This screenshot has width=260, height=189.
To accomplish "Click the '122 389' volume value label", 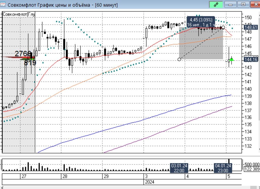I will pyautogui.click(x=252, y=169).
